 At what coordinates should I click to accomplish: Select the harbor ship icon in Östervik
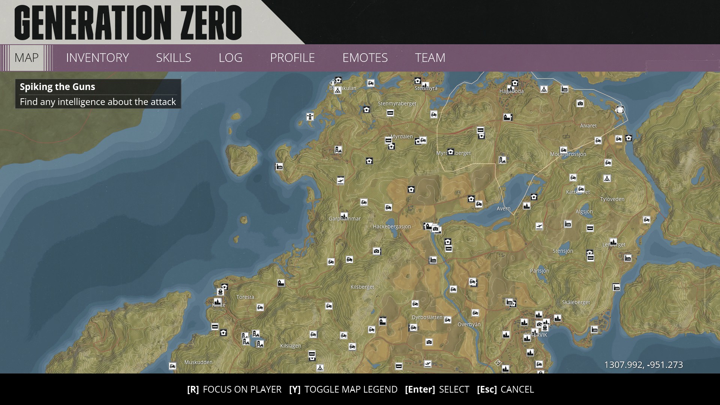coord(545,327)
